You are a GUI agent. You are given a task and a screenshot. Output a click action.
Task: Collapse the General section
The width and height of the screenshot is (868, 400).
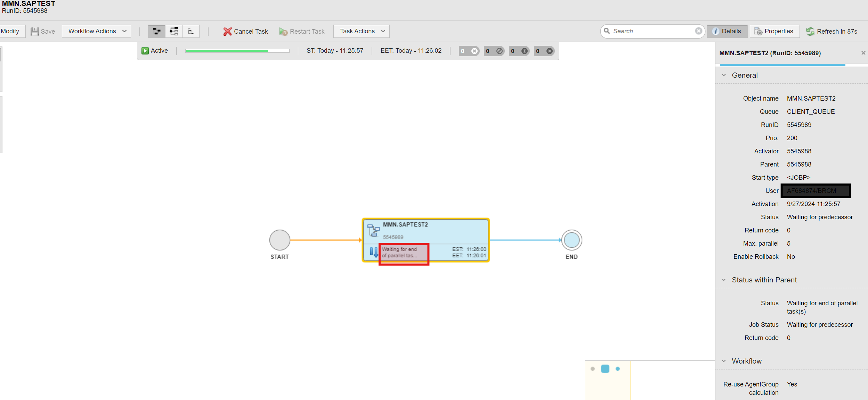(724, 75)
